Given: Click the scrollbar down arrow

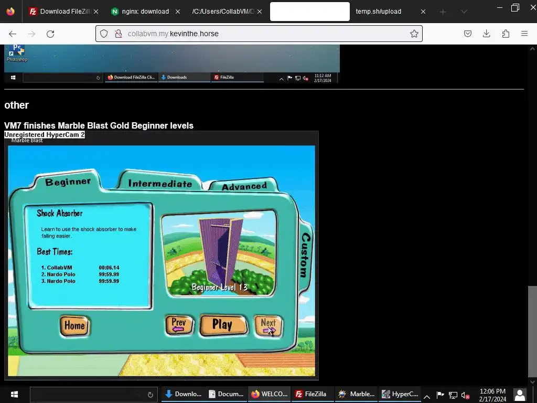Looking at the screenshot, I should coord(532,382).
